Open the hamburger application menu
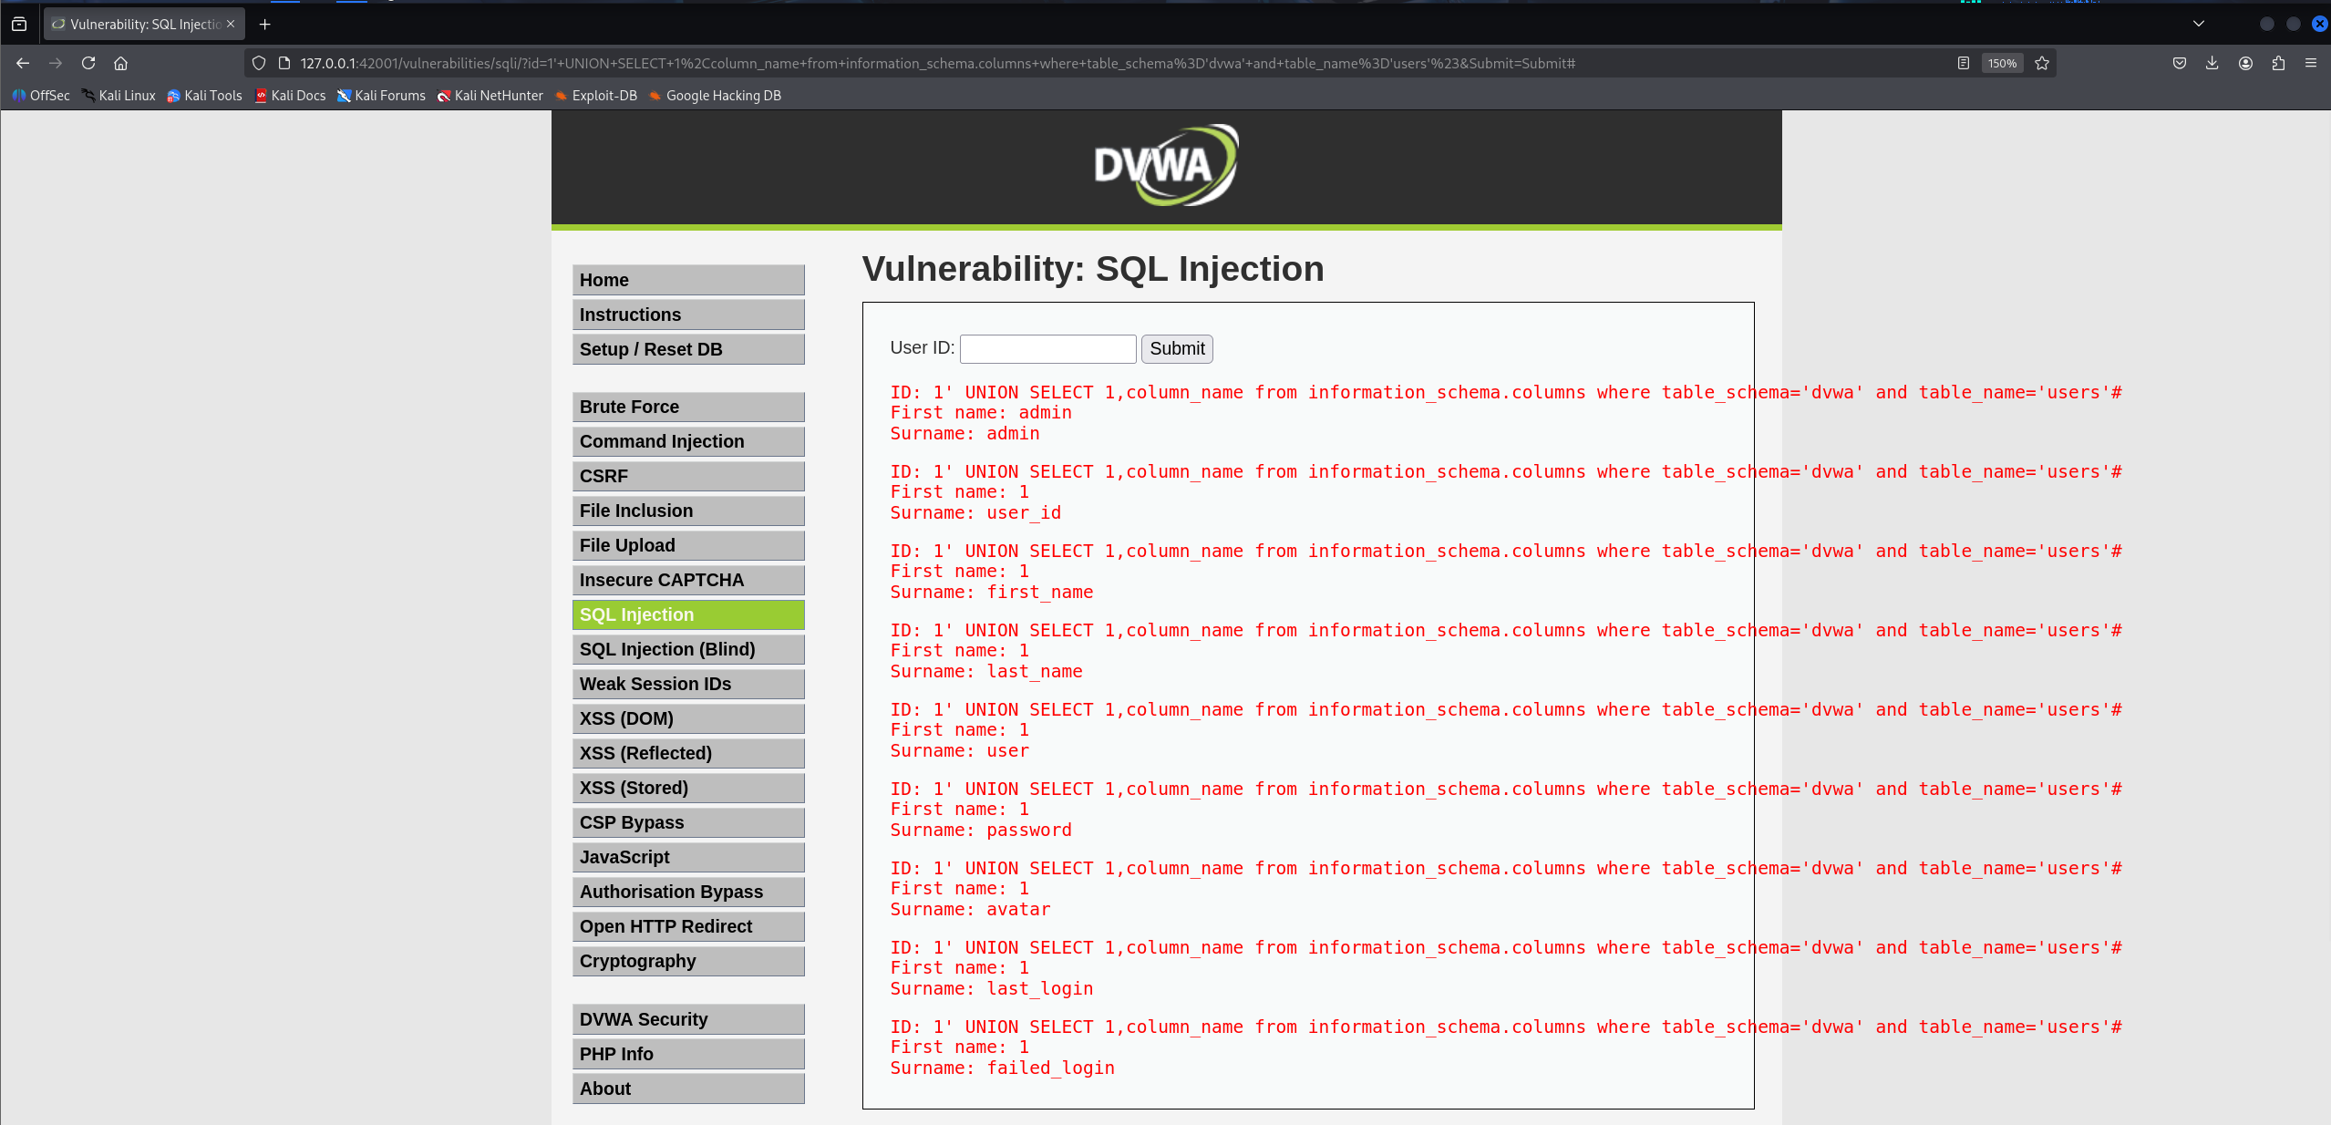This screenshot has height=1125, width=2331. pos(2311,63)
